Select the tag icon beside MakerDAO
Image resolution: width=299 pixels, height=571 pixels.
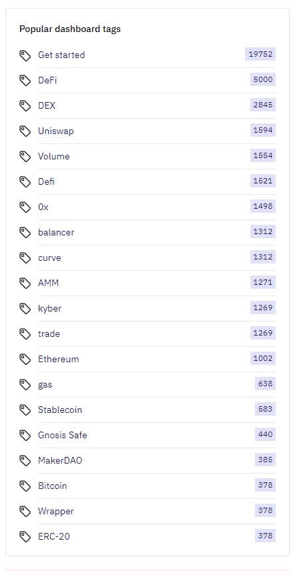pos(25,461)
